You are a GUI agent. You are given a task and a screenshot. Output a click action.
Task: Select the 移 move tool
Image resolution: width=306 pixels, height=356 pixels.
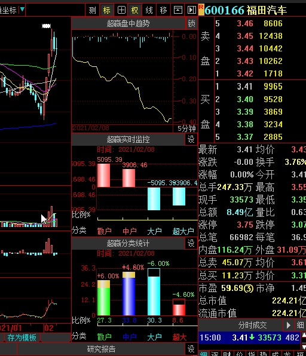[163, 10]
